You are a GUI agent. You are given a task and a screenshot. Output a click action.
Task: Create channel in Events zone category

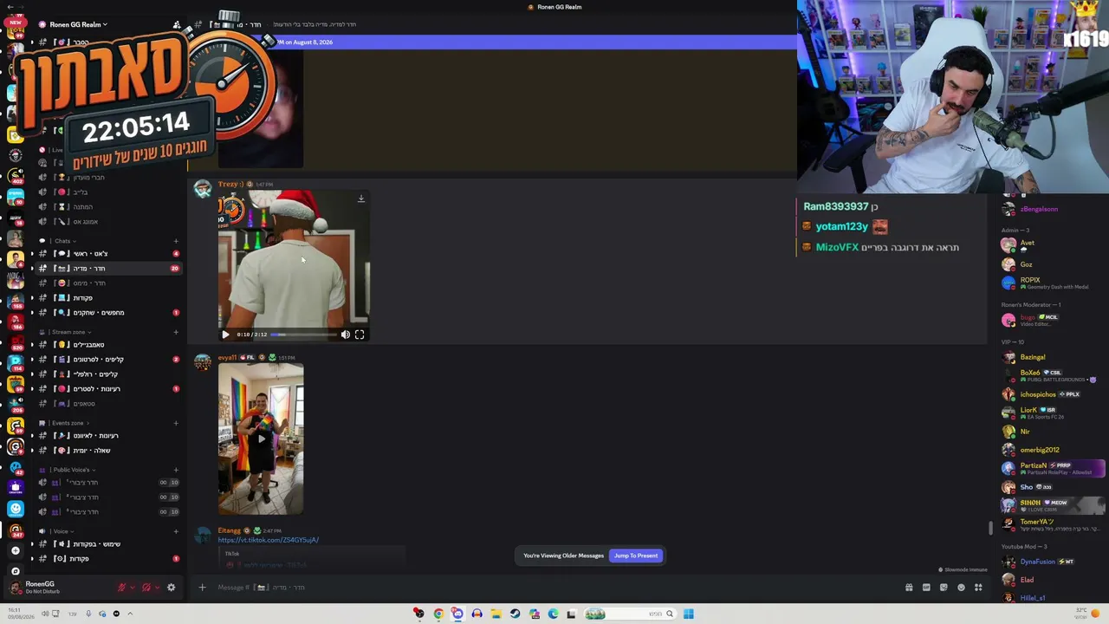click(176, 423)
